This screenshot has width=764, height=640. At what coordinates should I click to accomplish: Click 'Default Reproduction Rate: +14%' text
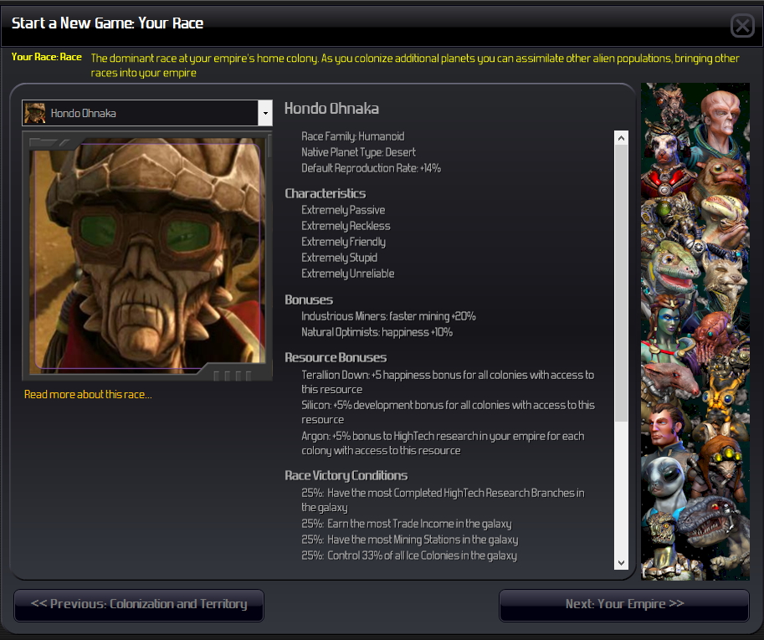371,168
